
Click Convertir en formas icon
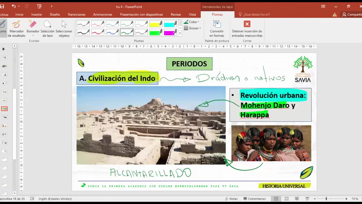pyautogui.click(x=217, y=29)
